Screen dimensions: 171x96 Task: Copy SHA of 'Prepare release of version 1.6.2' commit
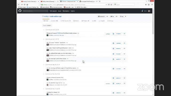point(113,78)
